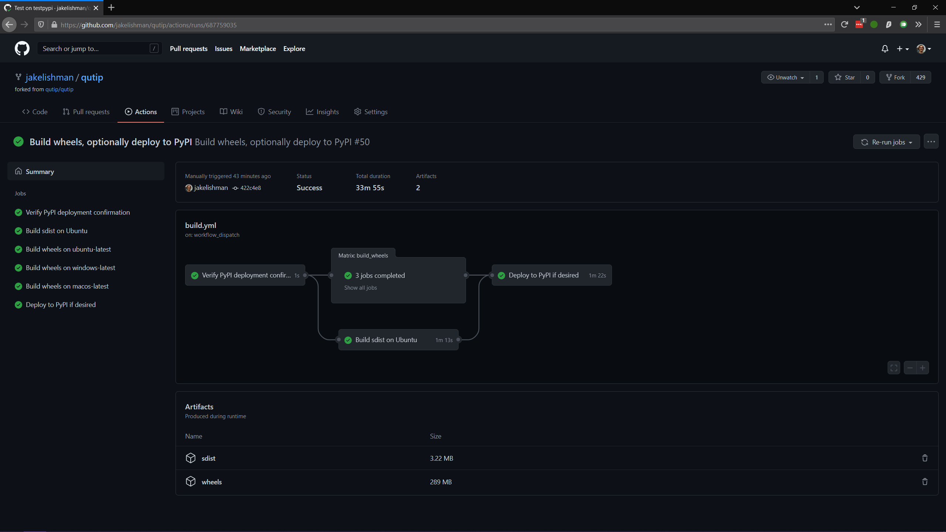The width and height of the screenshot is (946, 532).
Task: Reload the current page
Action: [x=844, y=24]
